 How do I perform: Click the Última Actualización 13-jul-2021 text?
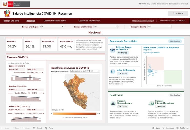[x=173, y=21]
